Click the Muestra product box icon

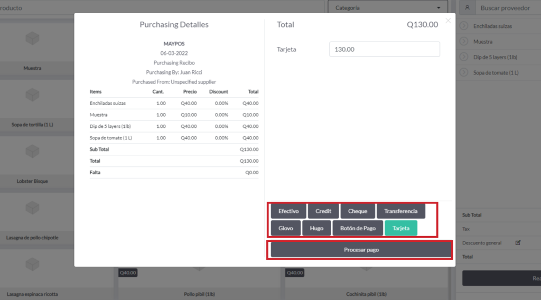point(32,39)
